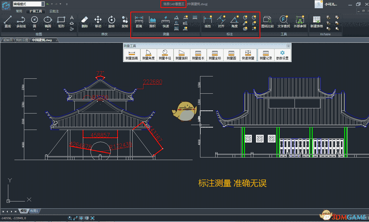Activate the 移动 move tool
Image resolution: width=369 pixels, height=222 pixels.
coord(98,22)
